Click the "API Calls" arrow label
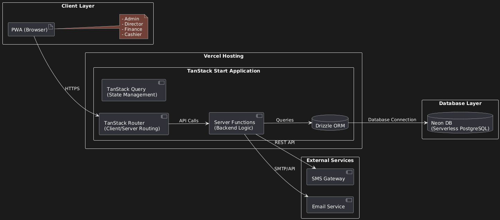 tap(189, 121)
